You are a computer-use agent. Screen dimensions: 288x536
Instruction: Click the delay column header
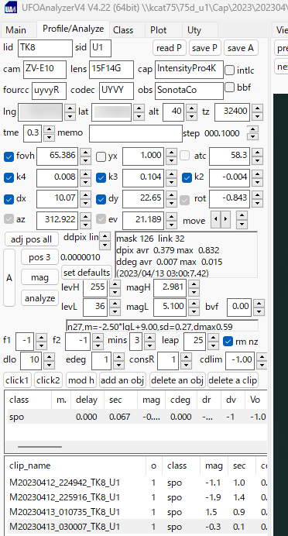88,400
